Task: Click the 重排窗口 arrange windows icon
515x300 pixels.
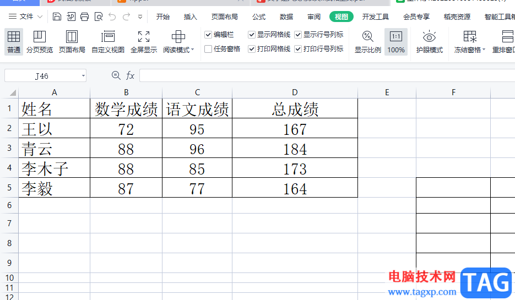Action: (507, 37)
